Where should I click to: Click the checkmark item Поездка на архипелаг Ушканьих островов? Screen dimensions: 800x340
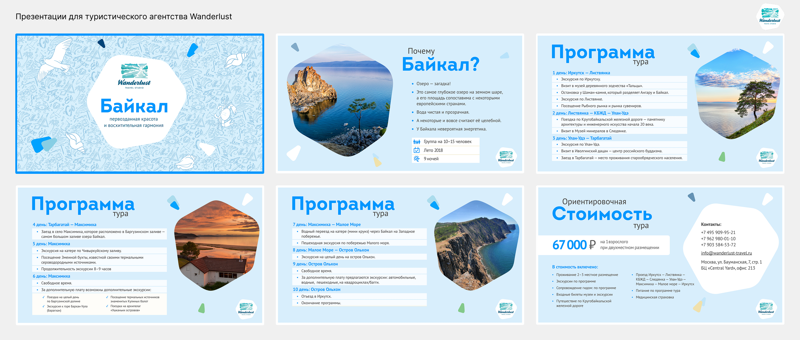[x=125, y=308]
